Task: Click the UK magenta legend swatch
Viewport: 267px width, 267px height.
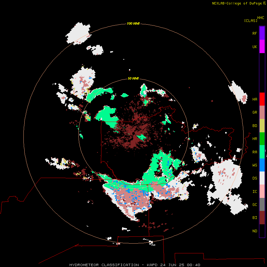Action: 262,47
